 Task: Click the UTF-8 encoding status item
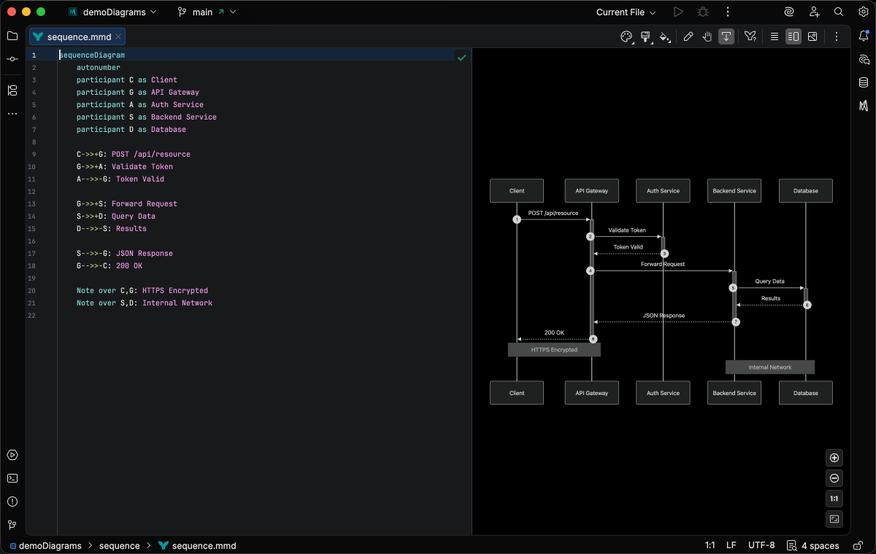tap(761, 545)
